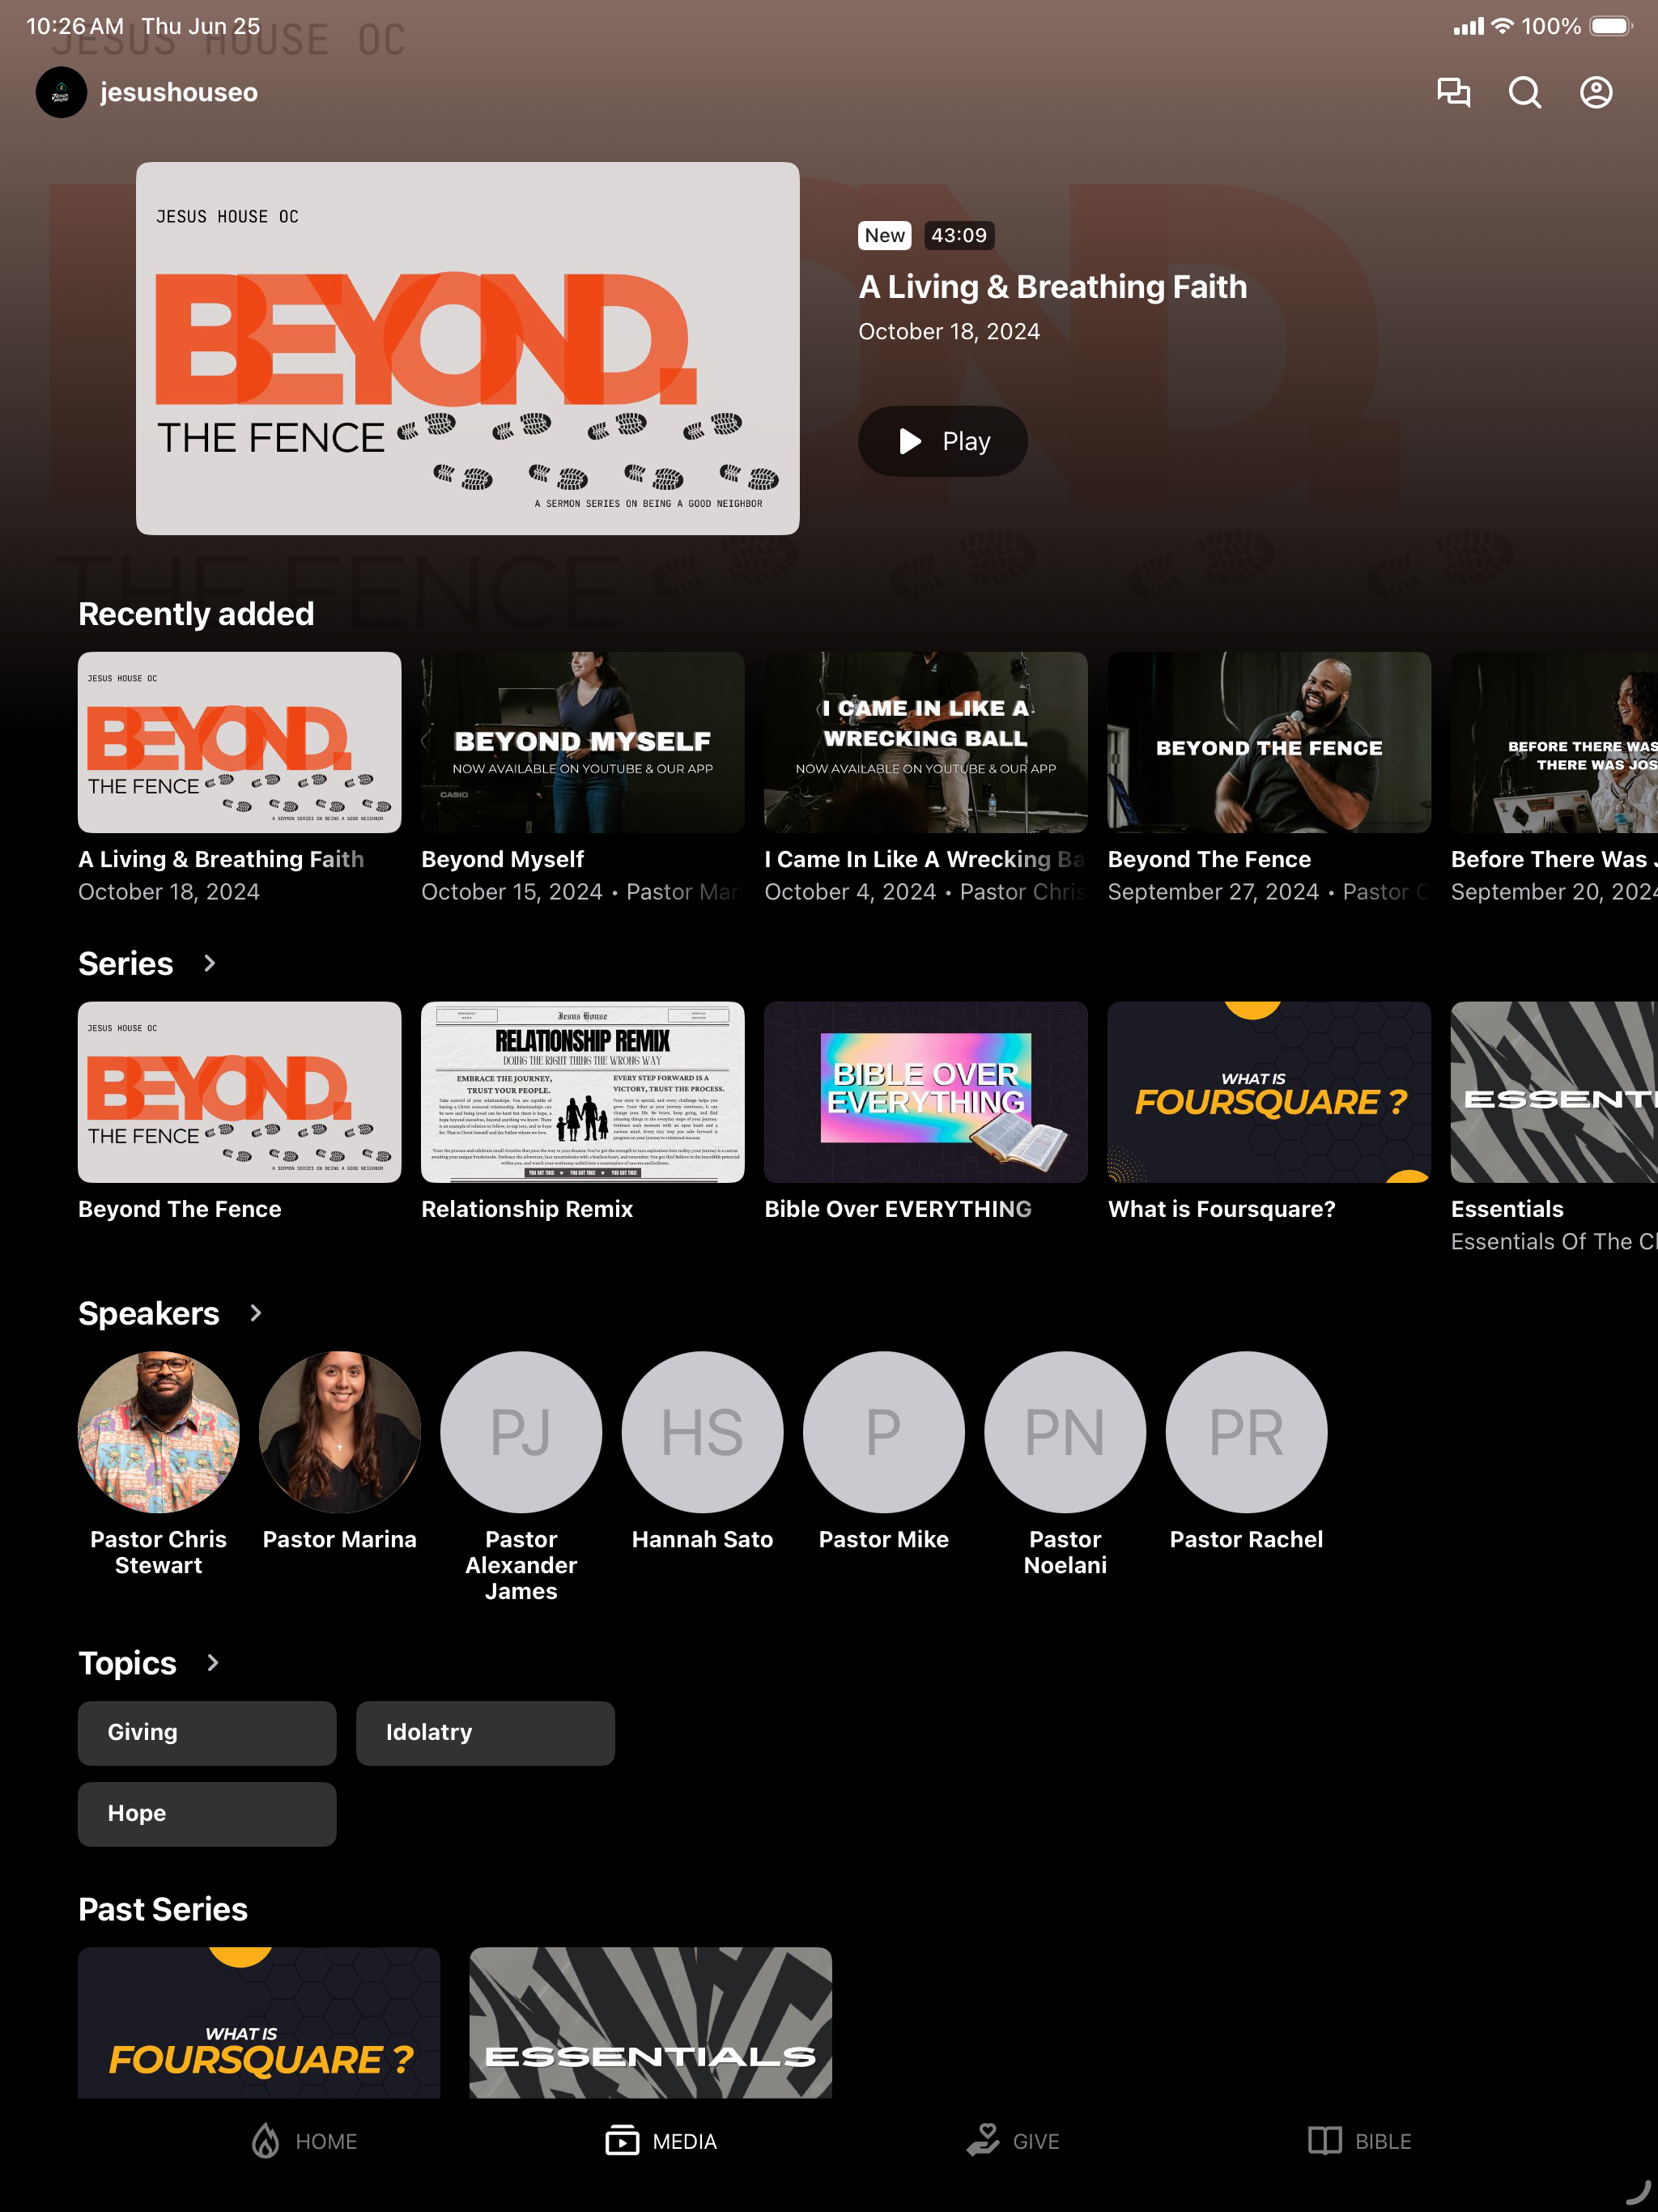
Task: Open the Bible tab book icon
Action: pyautogui.click(x=1325, y=2141)
